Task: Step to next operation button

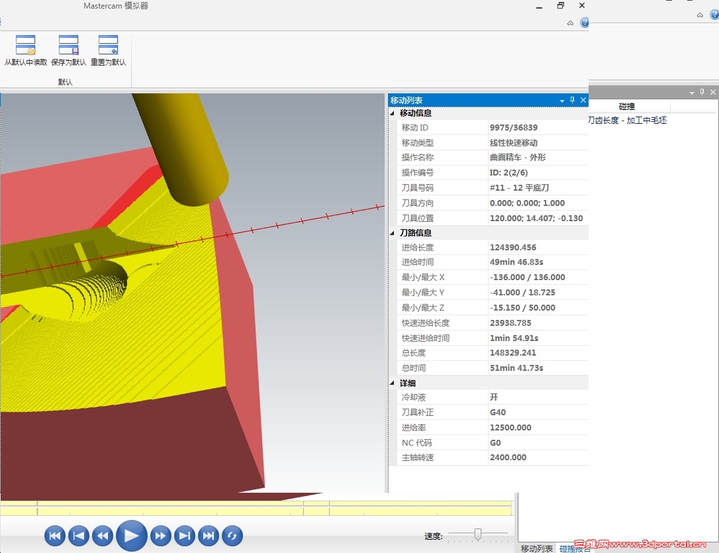Action: (x=184, y=536)
